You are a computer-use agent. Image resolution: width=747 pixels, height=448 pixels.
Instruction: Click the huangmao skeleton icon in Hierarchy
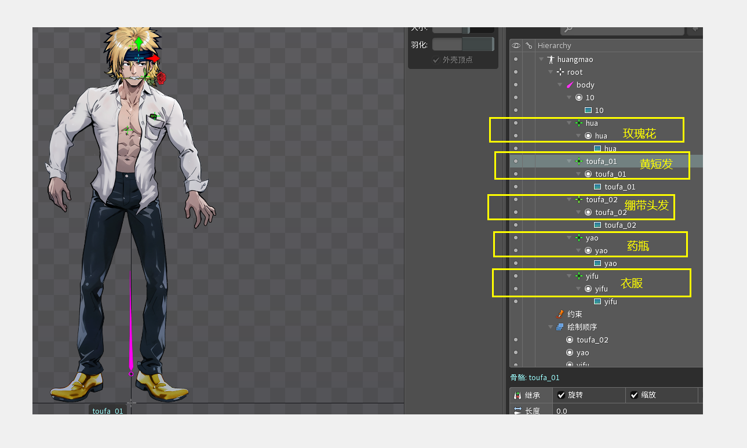[551, 60]
